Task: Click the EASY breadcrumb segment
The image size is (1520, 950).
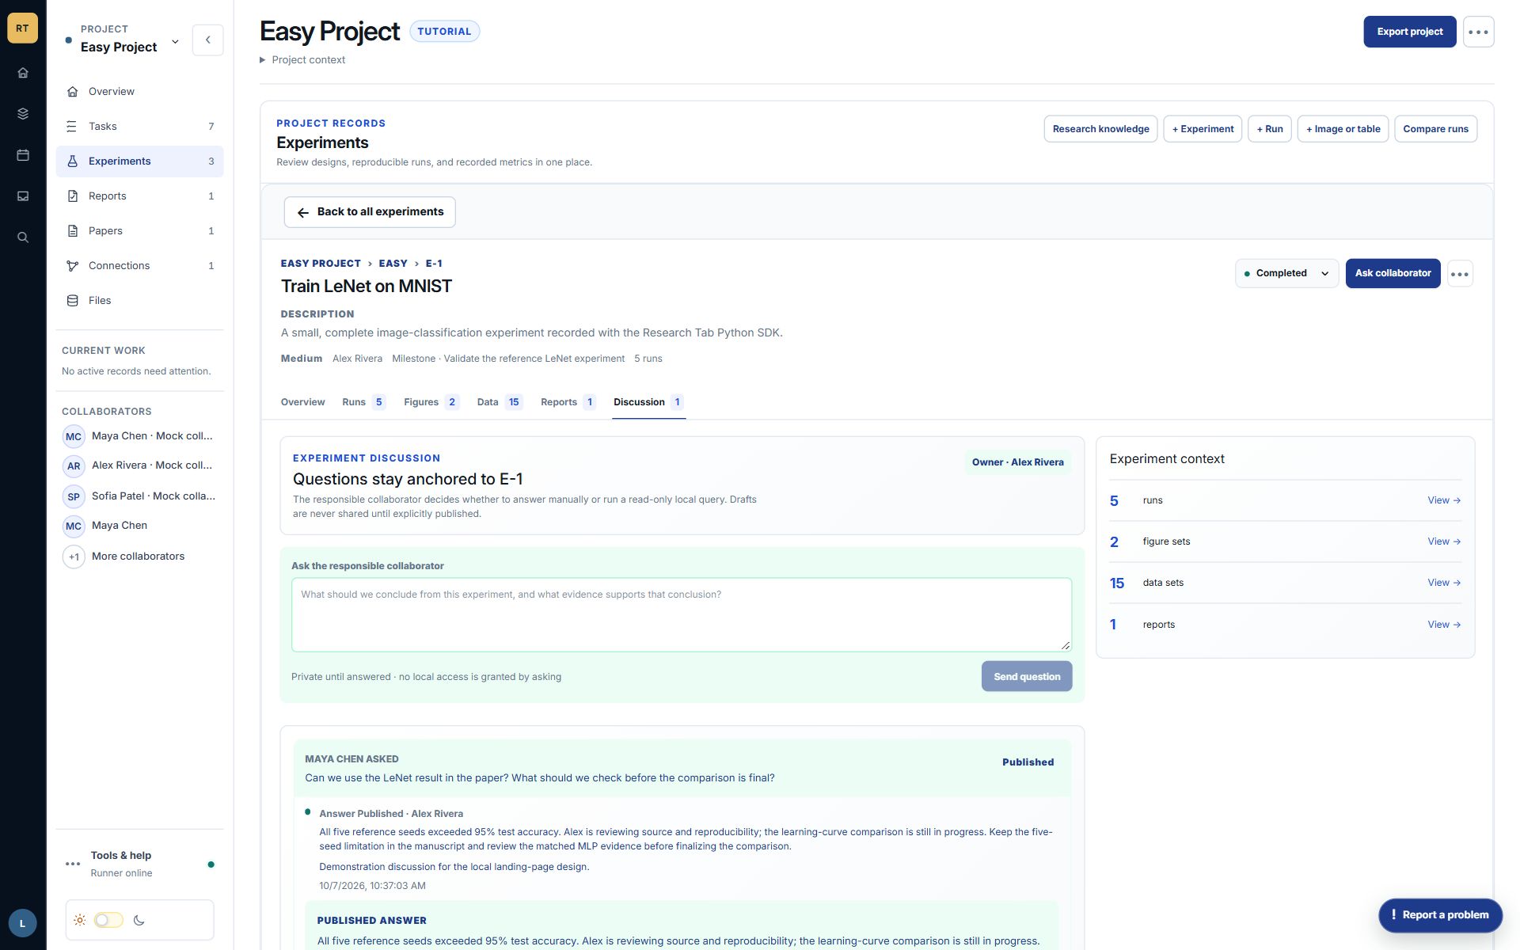Action: (x=393, y=264)
